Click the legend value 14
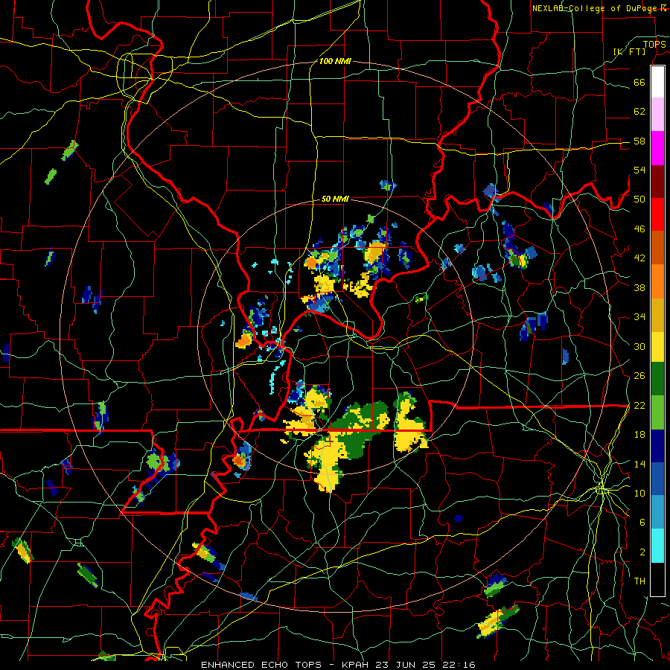670x670 pixels. click(x=639, y=464)
